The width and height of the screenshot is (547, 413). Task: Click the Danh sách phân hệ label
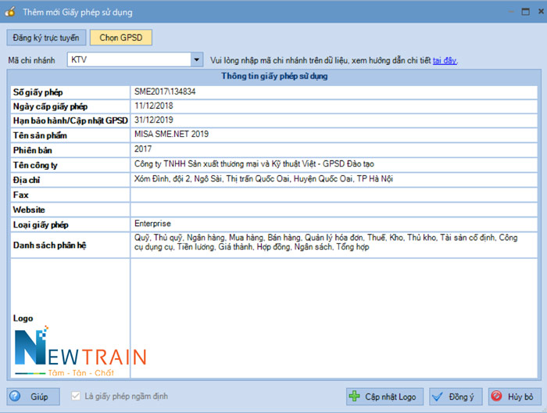pos(49,246)
